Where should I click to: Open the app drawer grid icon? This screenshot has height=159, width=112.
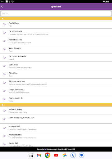tap(31, 155)
